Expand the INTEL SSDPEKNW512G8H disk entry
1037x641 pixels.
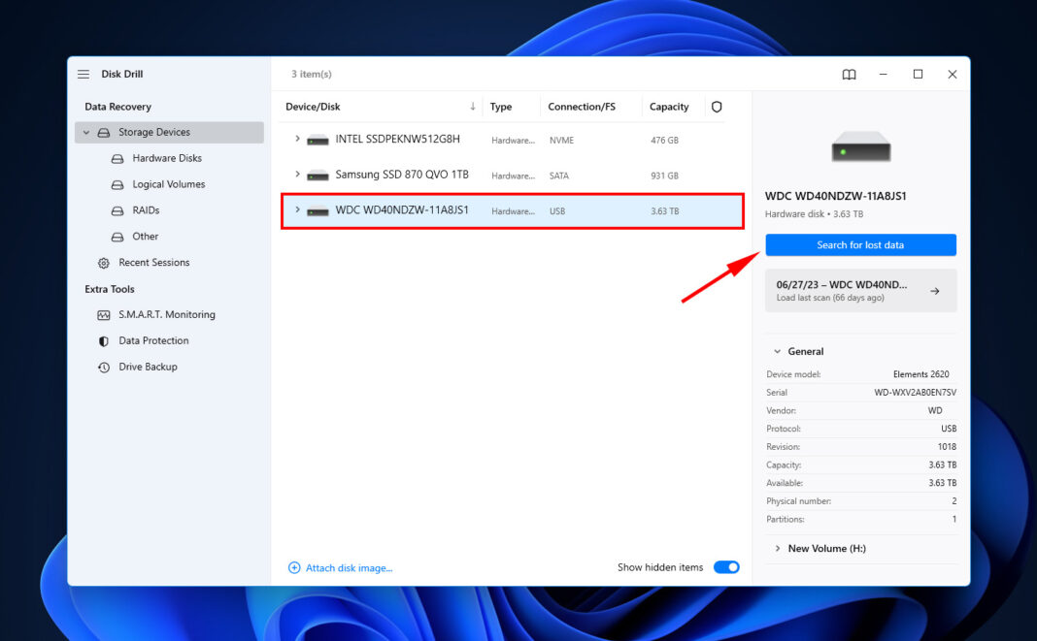(x=298, y=140)
